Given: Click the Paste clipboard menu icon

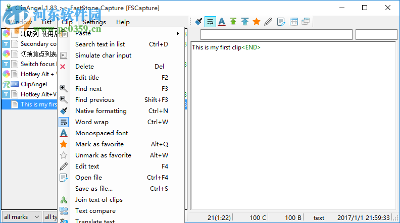Looking at the screenshot, I should tap(64, 33).
